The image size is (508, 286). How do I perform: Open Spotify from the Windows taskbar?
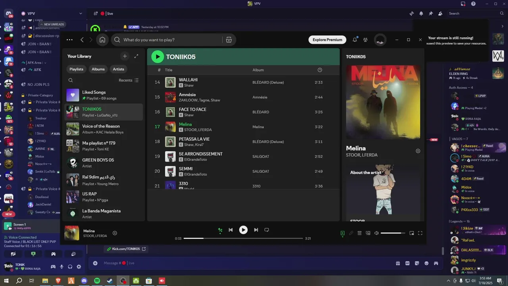tap(97, 281)
